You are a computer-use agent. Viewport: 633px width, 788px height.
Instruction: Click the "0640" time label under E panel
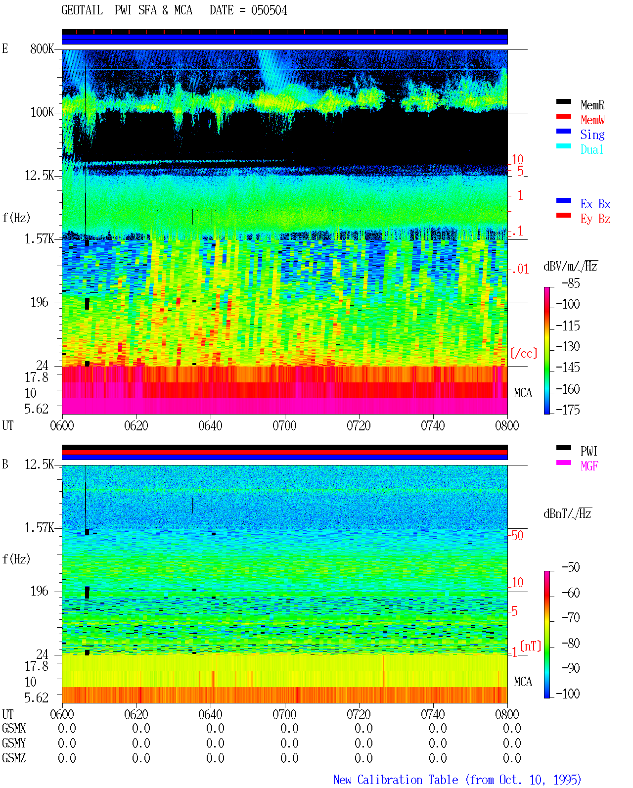211,426
